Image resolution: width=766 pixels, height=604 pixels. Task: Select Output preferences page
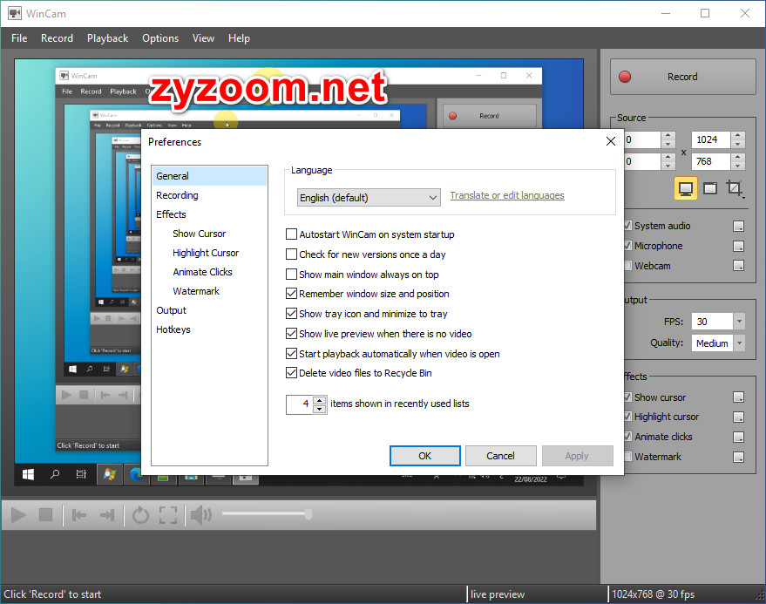pyautogui.click(x=209, y=310)
